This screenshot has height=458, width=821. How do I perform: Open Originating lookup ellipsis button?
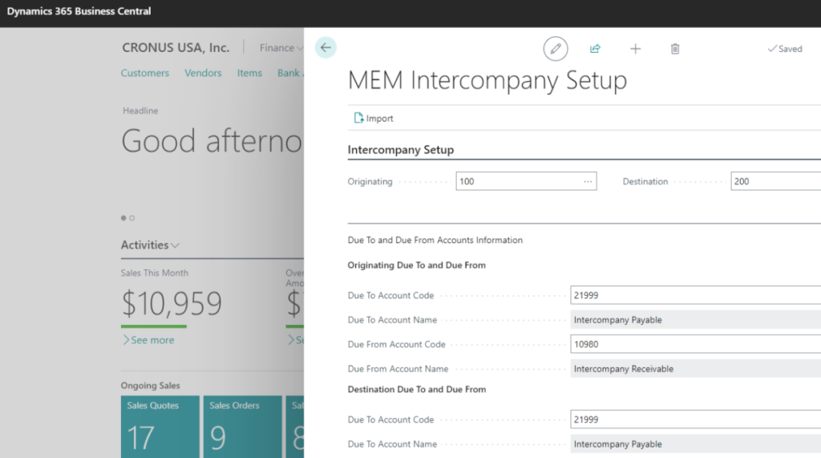coord(588,181)
